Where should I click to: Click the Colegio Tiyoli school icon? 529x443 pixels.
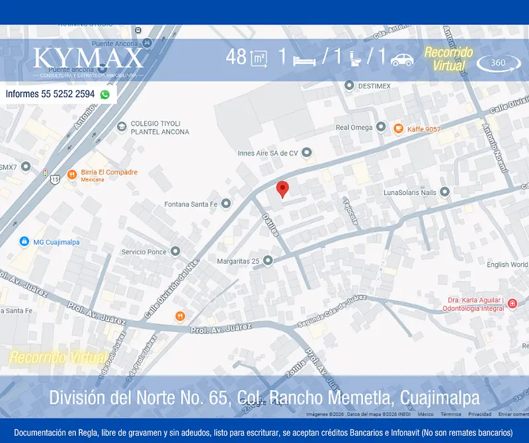click(x=122, y=127)
